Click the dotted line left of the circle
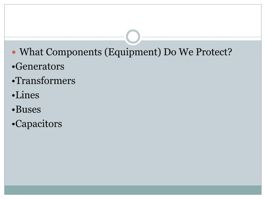The width and height of the screenshot is (266, 199). (x=65, y=37)
